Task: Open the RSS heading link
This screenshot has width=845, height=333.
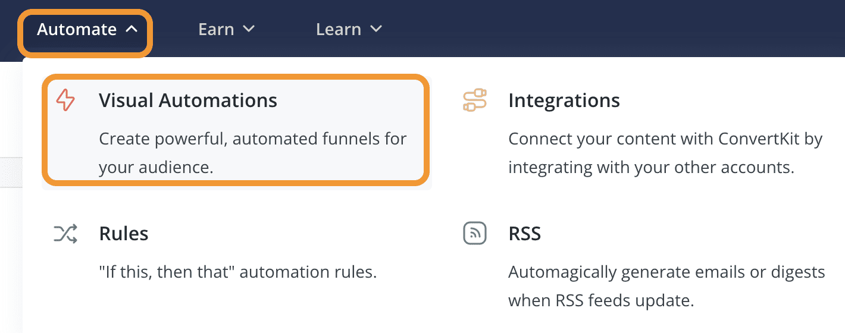Action: [x=524, y=234]
